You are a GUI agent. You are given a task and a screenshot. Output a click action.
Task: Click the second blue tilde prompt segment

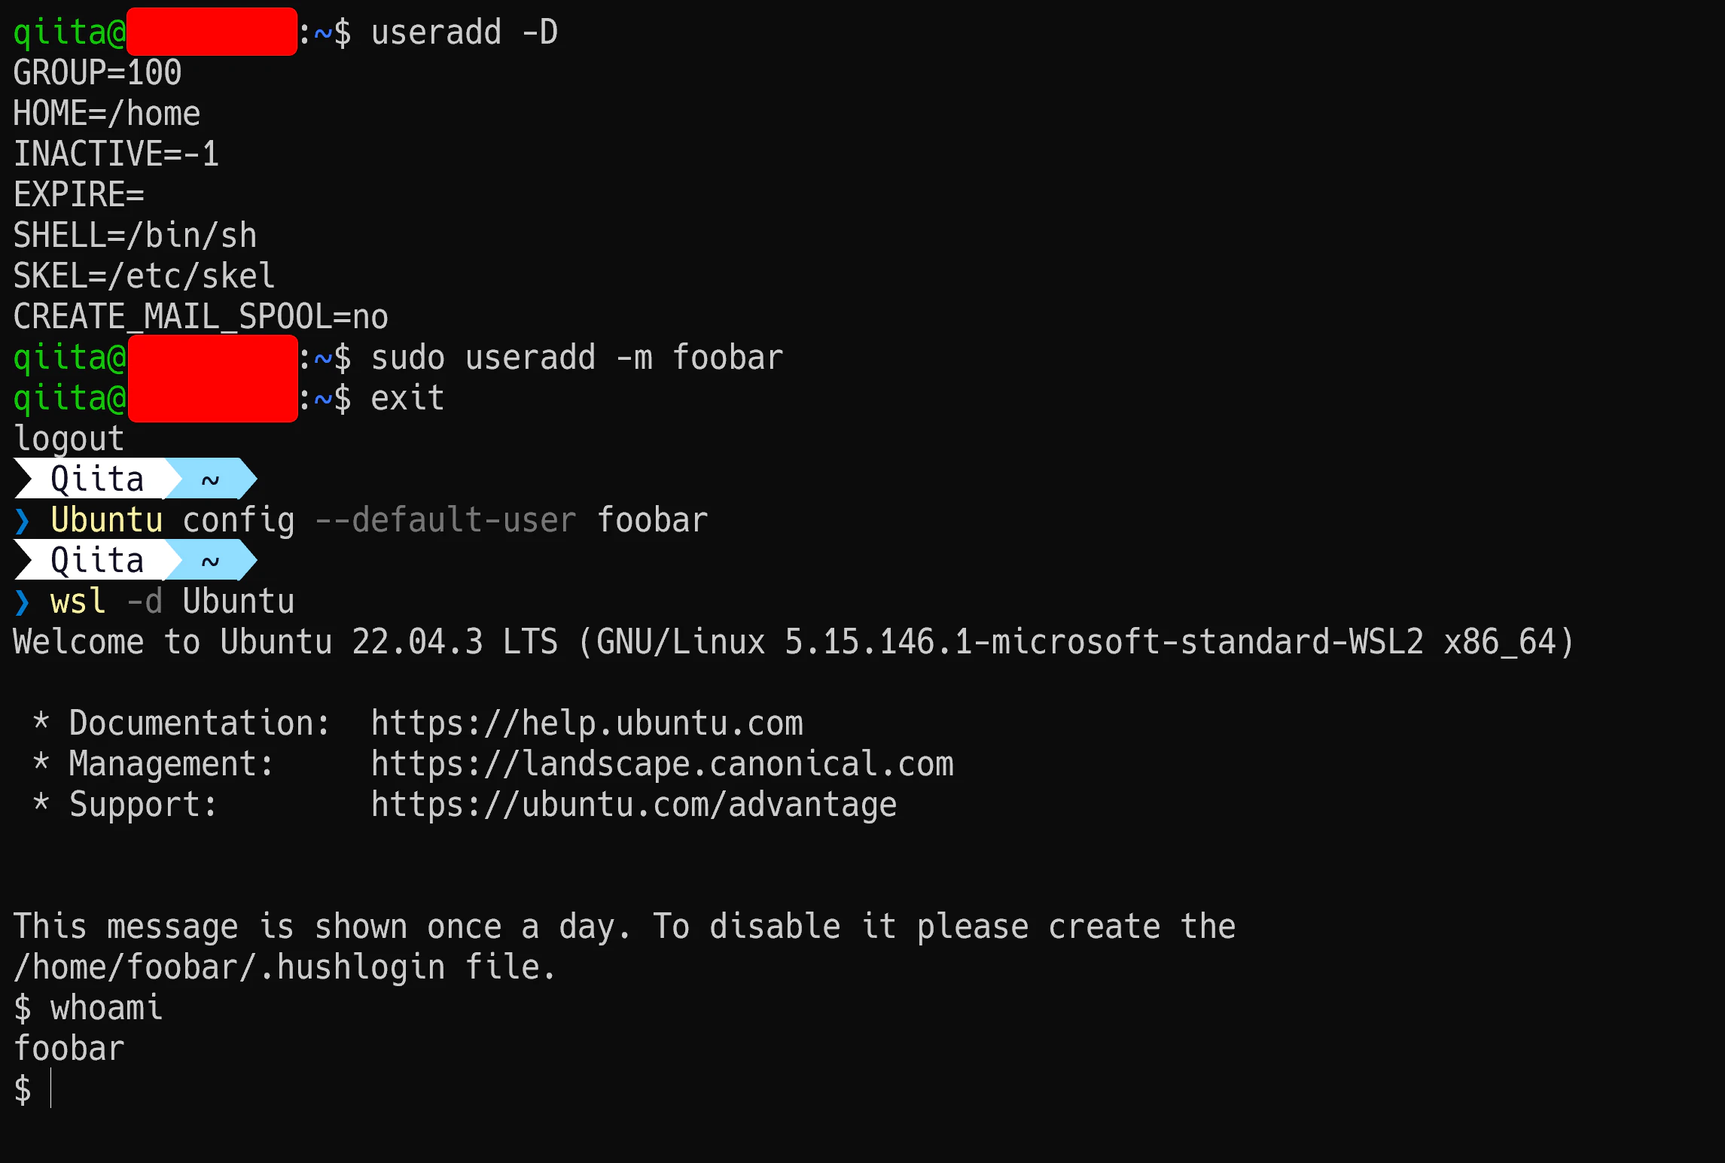(212, 560)
